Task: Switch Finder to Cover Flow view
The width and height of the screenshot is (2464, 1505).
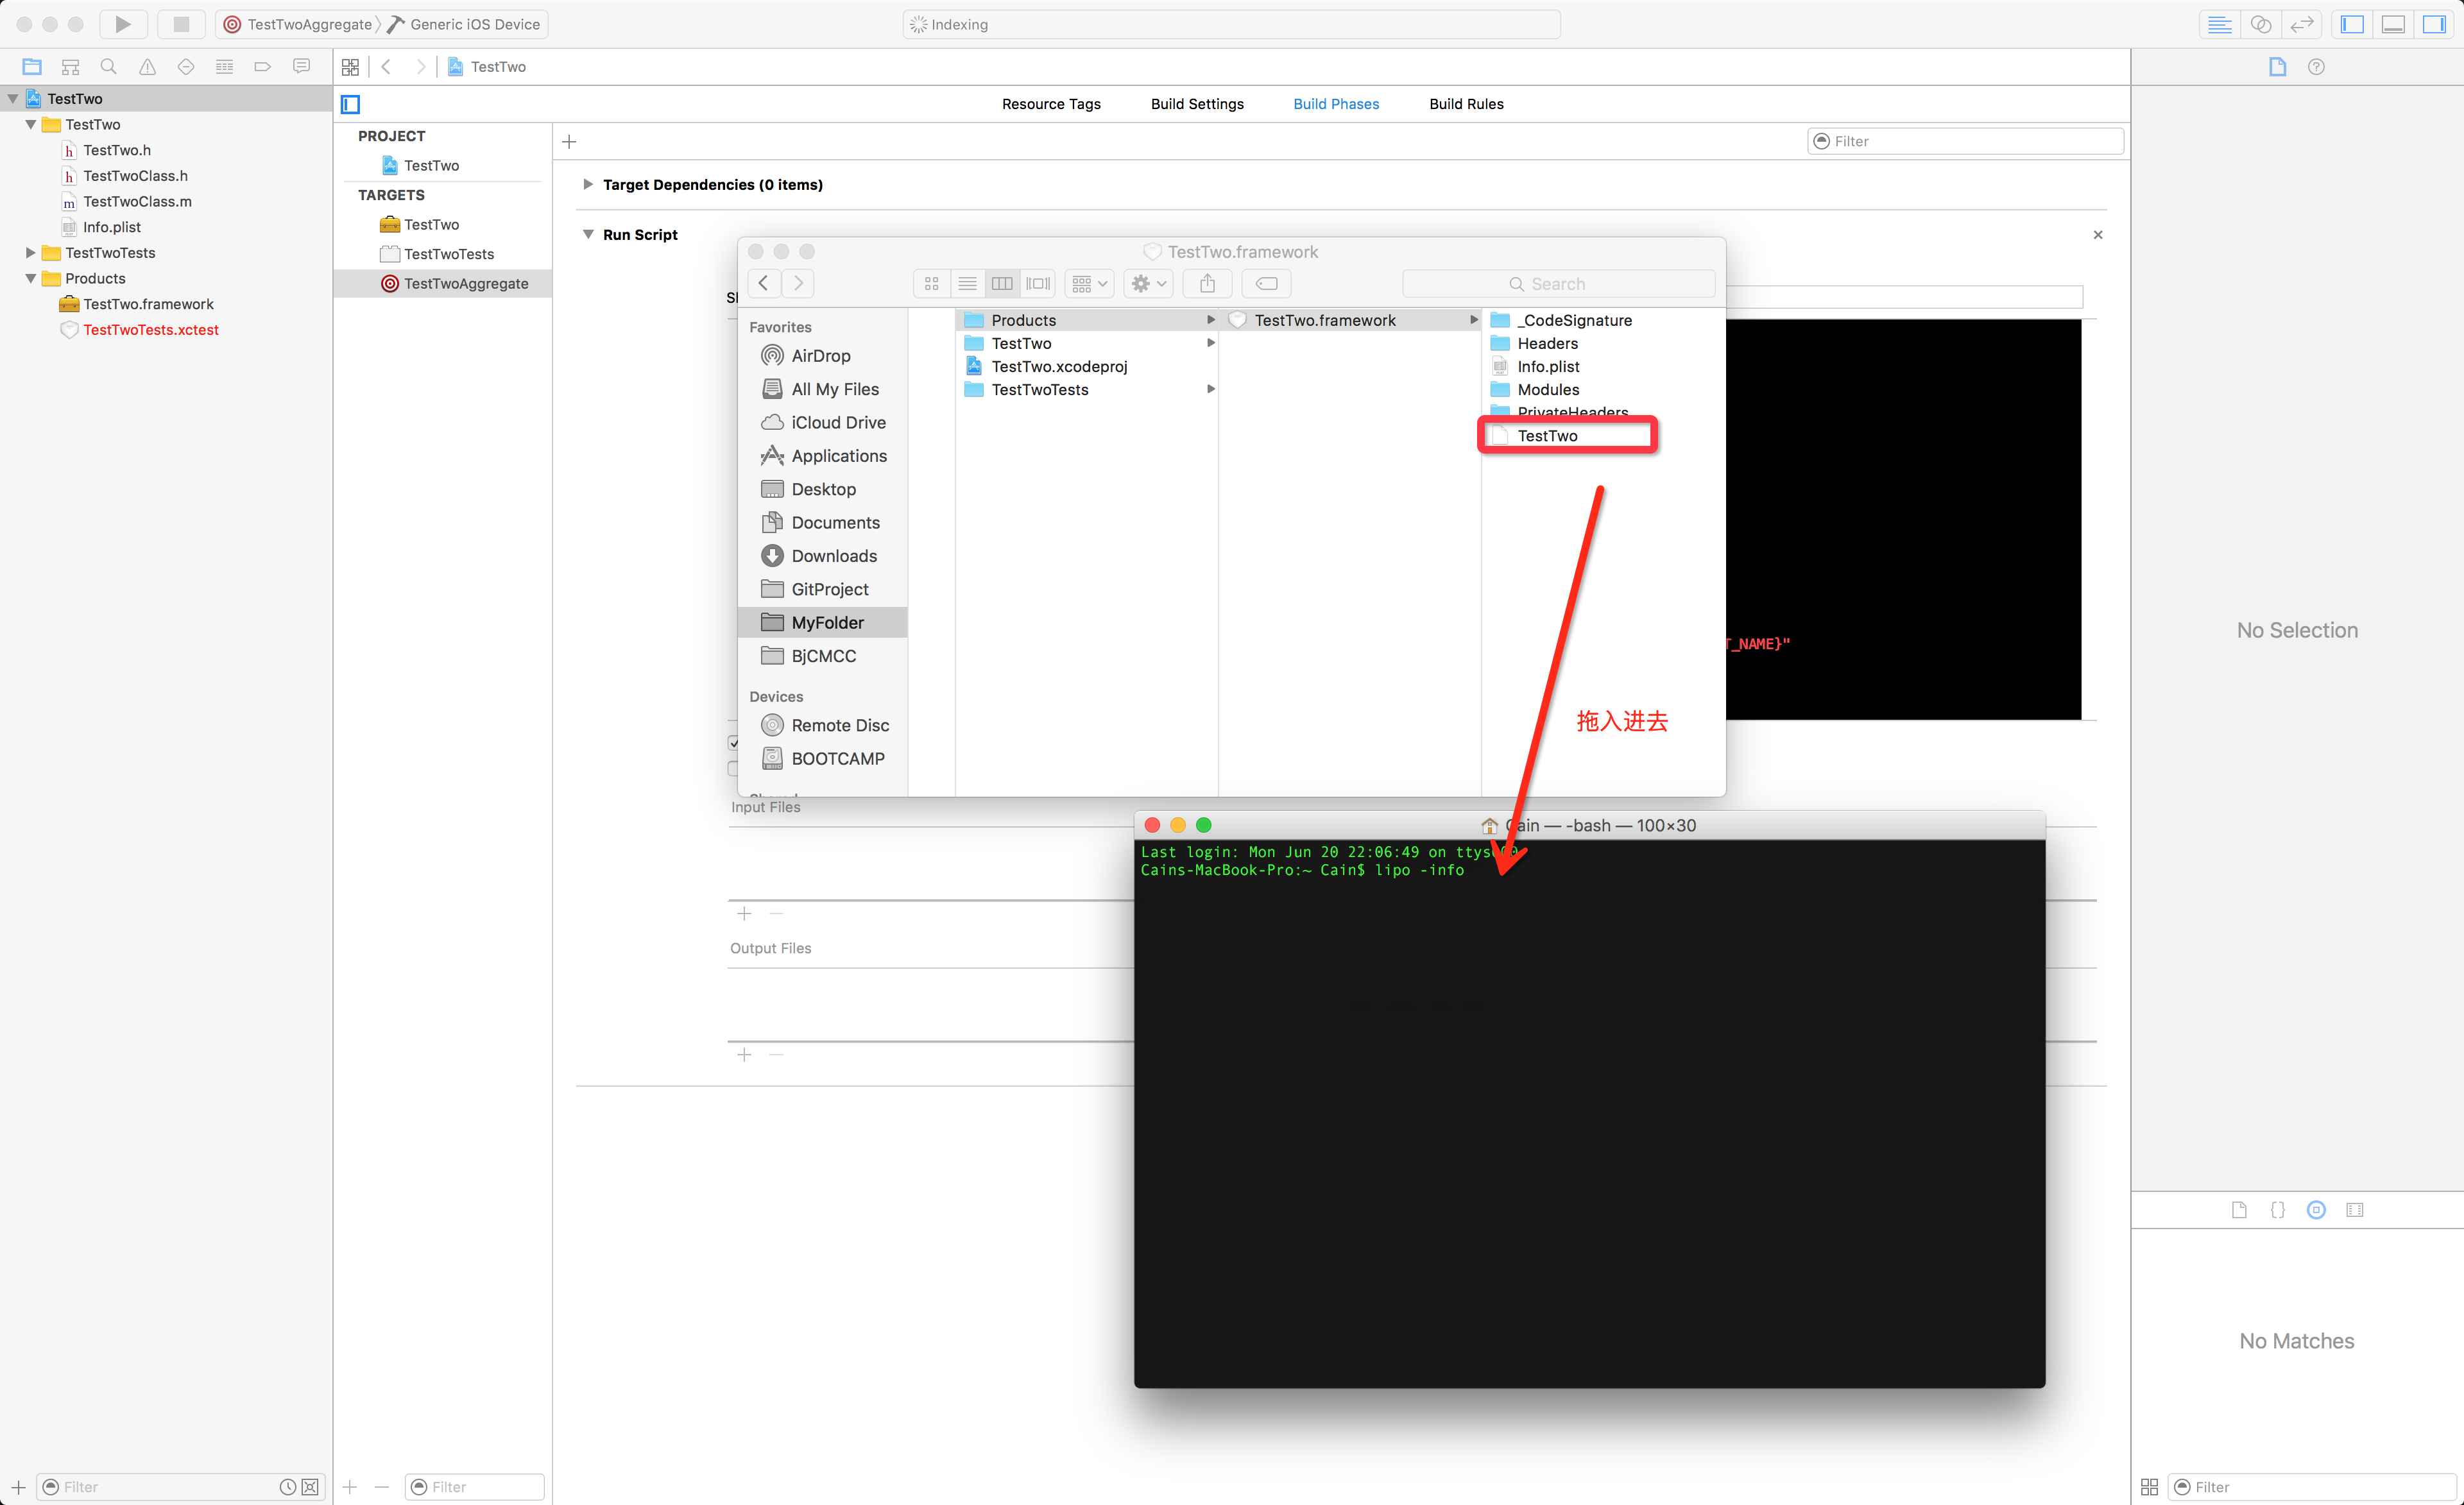Action: tap(1038, 284)
